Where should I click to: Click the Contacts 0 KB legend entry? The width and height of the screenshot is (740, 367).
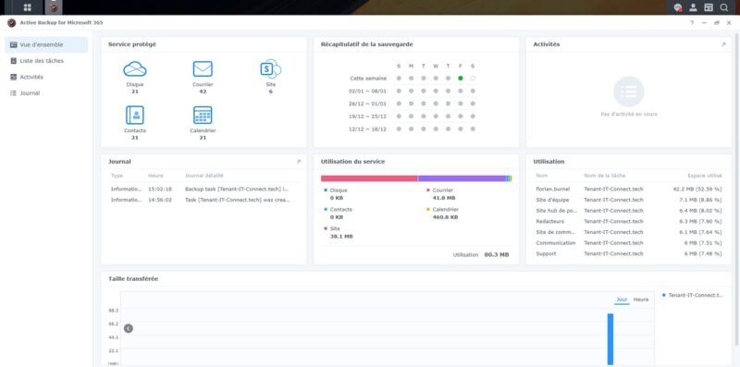coord(338,214)
